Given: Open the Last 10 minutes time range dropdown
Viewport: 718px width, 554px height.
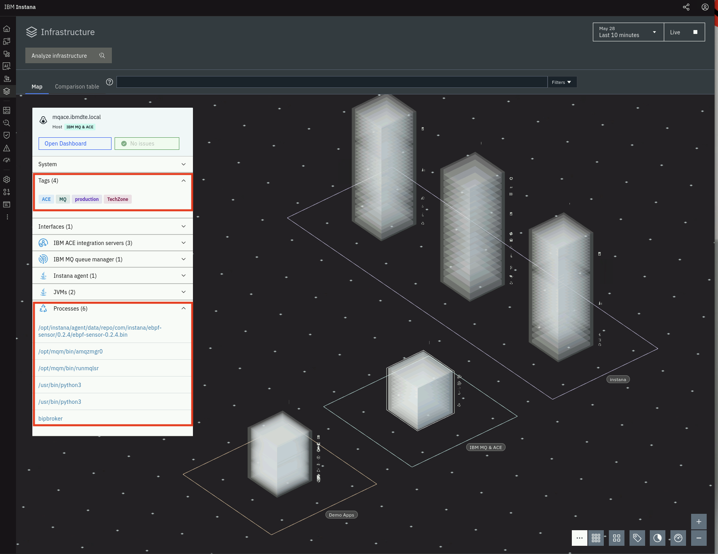Looking at the screenshot, I should [628, 32].
